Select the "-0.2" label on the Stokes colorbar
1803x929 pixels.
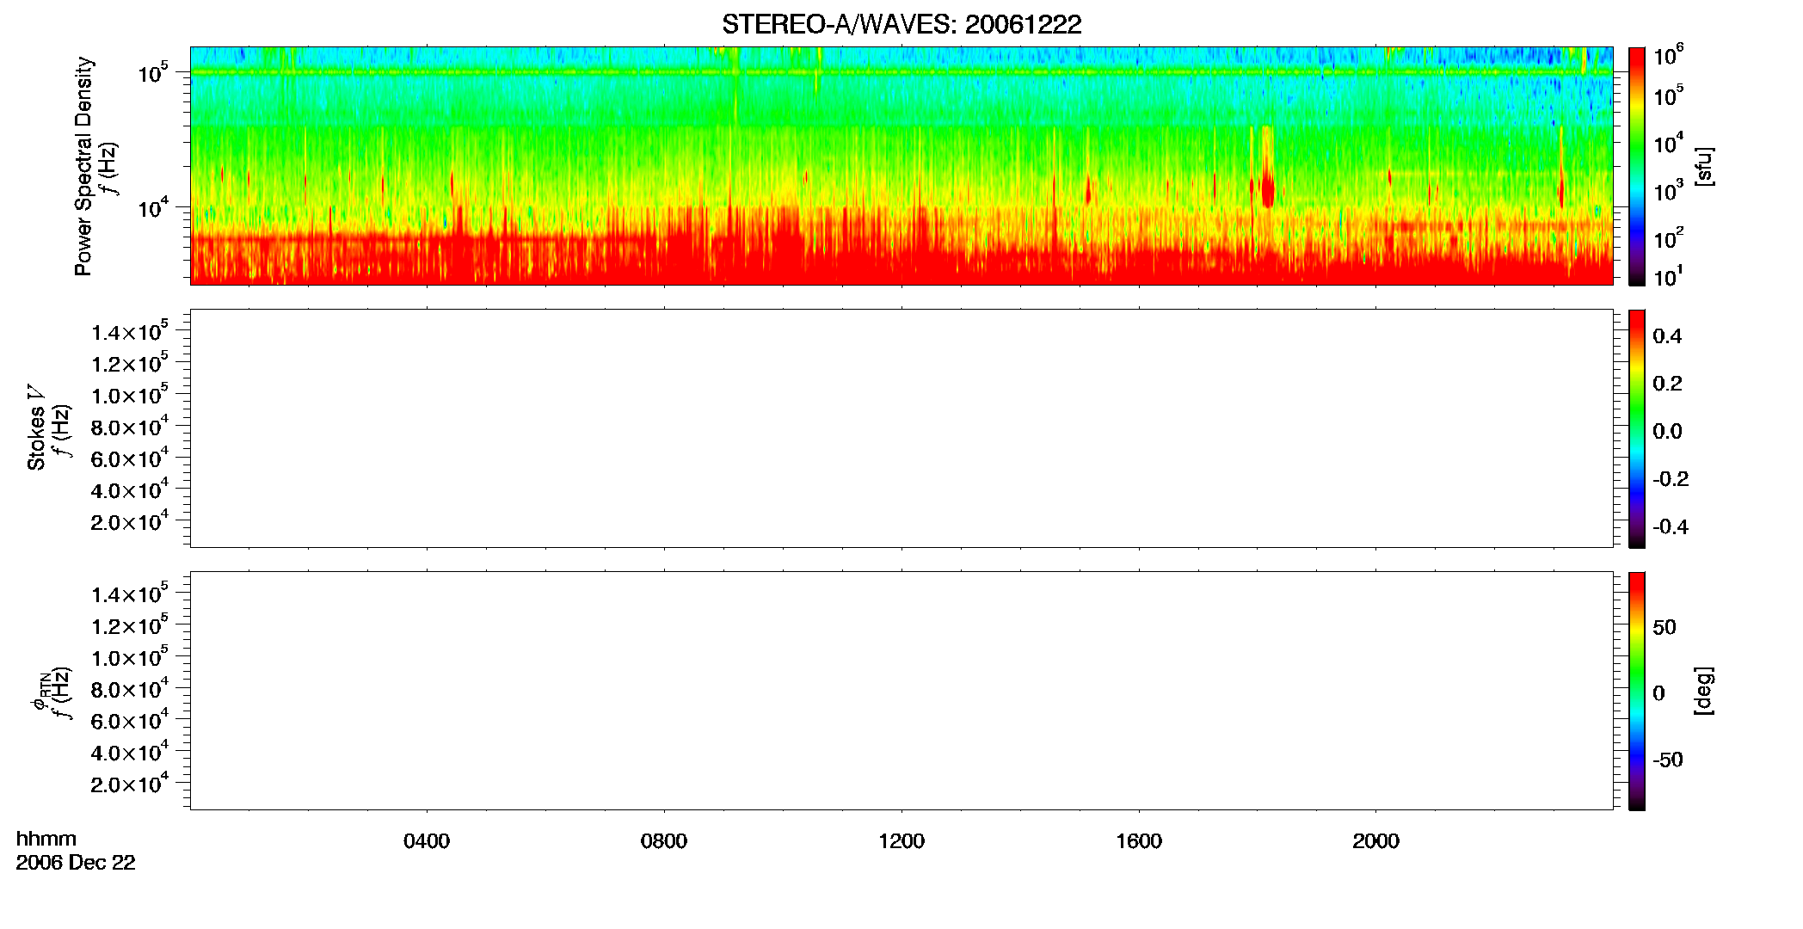pyautogui.click(x=1671, y=479)
